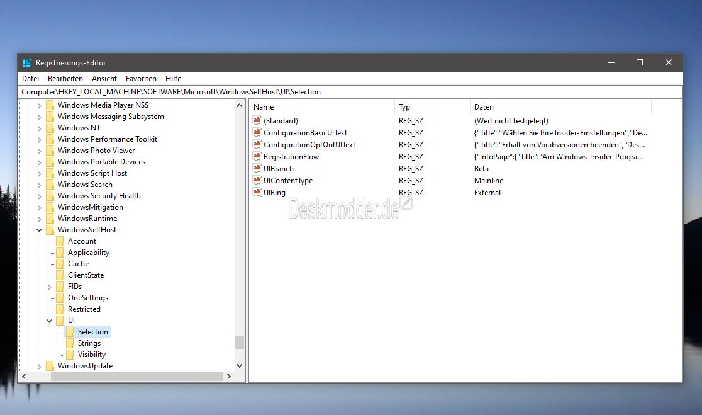
Task: Open the Ansicht menu
Action: pyautogui.click(x=104, y=79)
